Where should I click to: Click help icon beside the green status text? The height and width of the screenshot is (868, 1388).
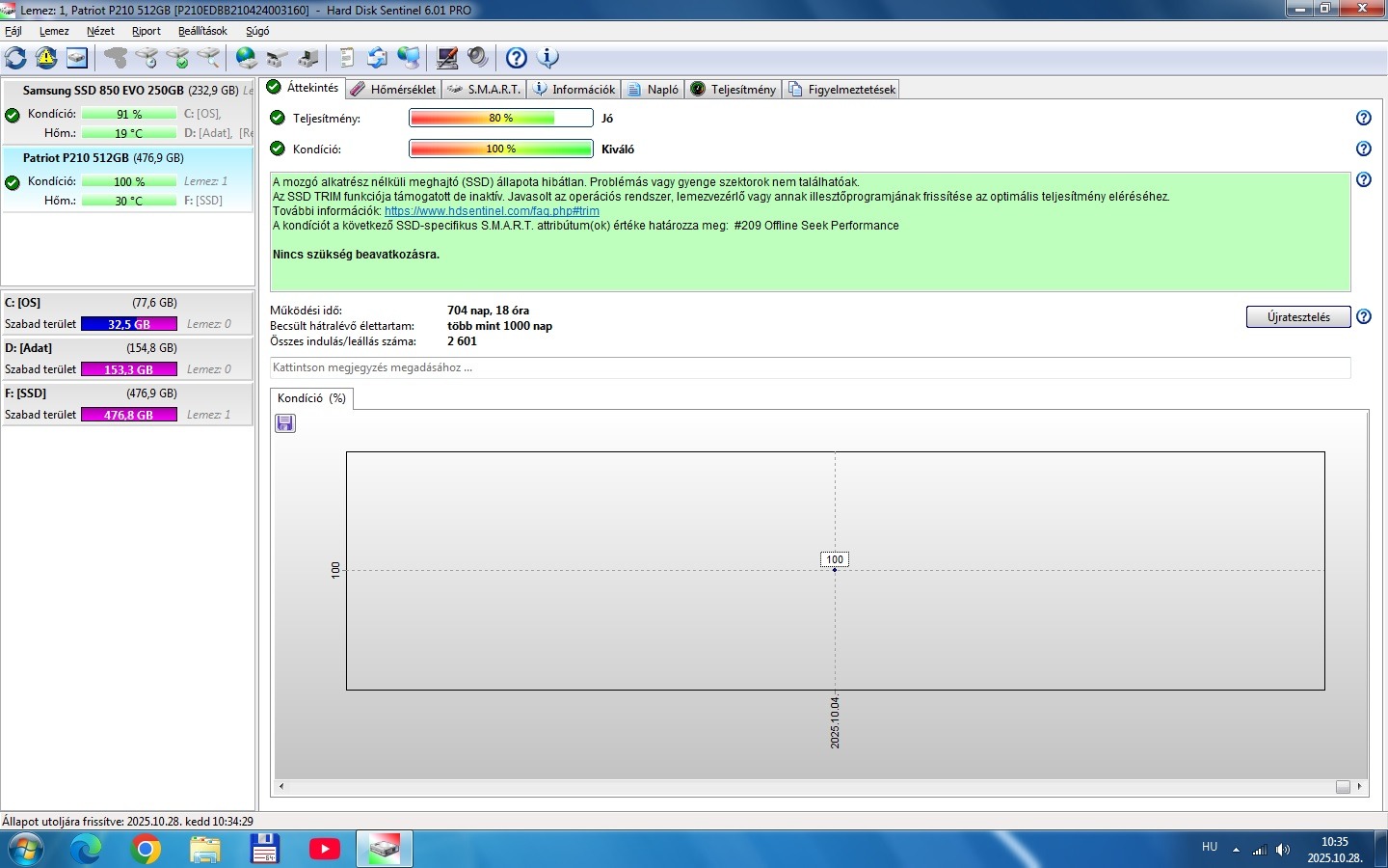(1364, 179)
